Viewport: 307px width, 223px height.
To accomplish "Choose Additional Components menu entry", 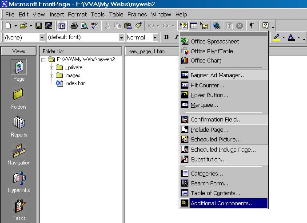I will pyautogui.click(x=223, y=203).
